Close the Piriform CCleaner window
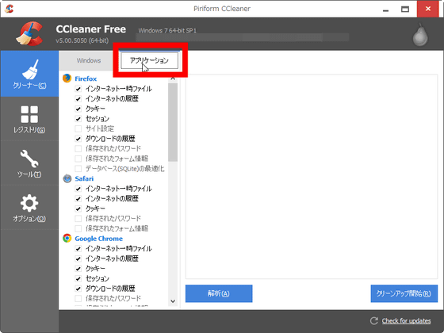444x333 pixels. (x=428, y=9)
